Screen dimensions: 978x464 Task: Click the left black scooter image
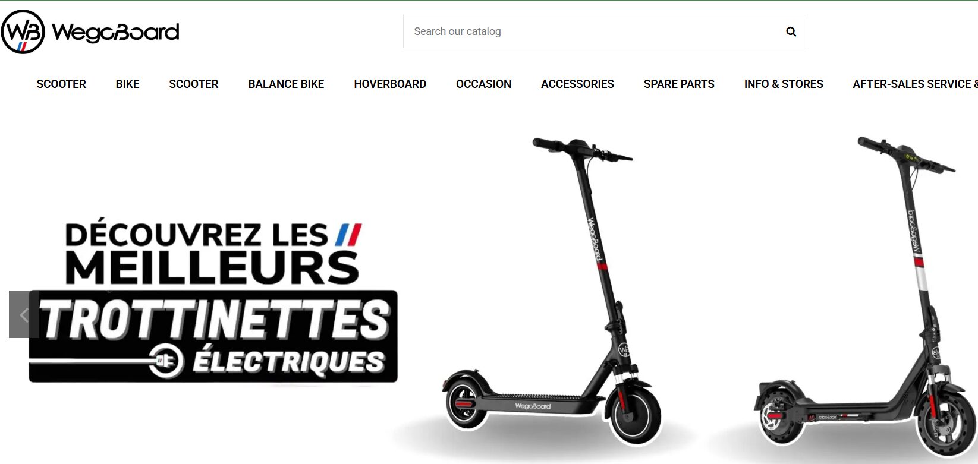(553, 291)
